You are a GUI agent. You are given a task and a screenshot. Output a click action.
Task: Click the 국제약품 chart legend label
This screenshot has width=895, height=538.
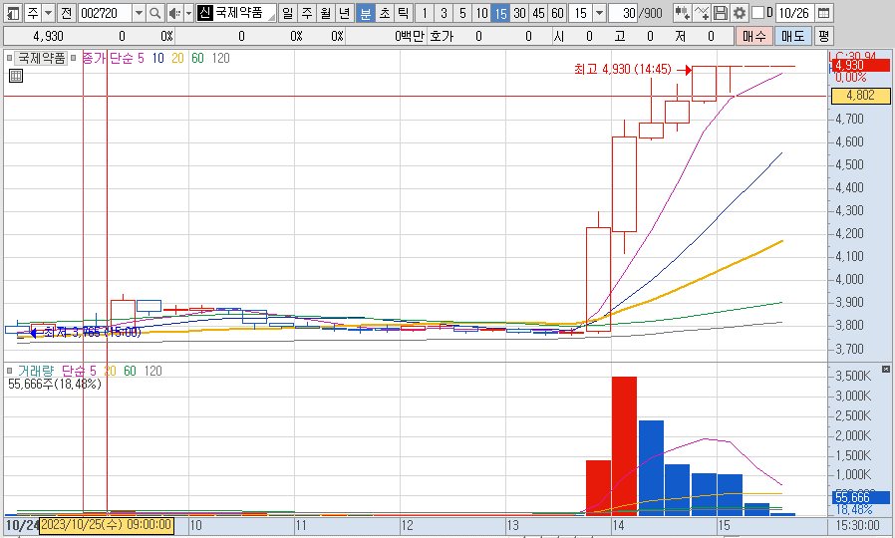[x=41, y=58]
